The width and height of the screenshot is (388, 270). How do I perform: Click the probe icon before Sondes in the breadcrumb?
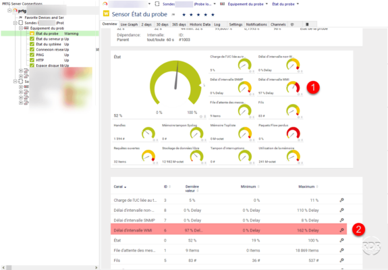tap(157, 3)
